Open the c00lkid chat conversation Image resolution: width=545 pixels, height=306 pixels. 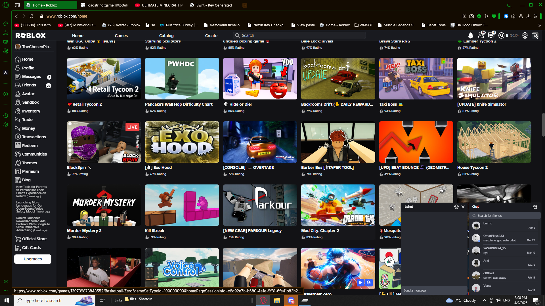[505, 275]
